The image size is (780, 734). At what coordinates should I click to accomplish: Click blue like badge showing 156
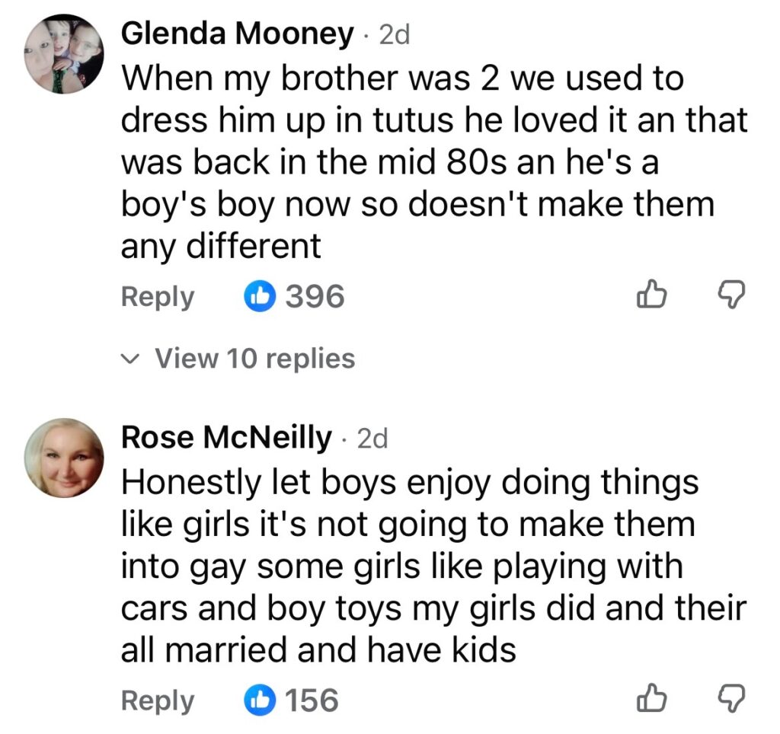point(259,700)
